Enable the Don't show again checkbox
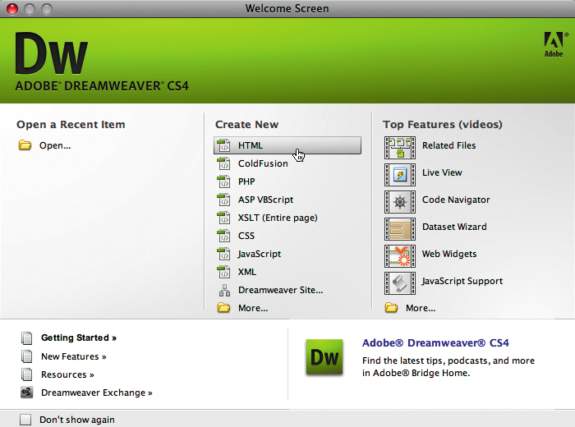This screenshot has height=427, width=575. pos(25,420)
